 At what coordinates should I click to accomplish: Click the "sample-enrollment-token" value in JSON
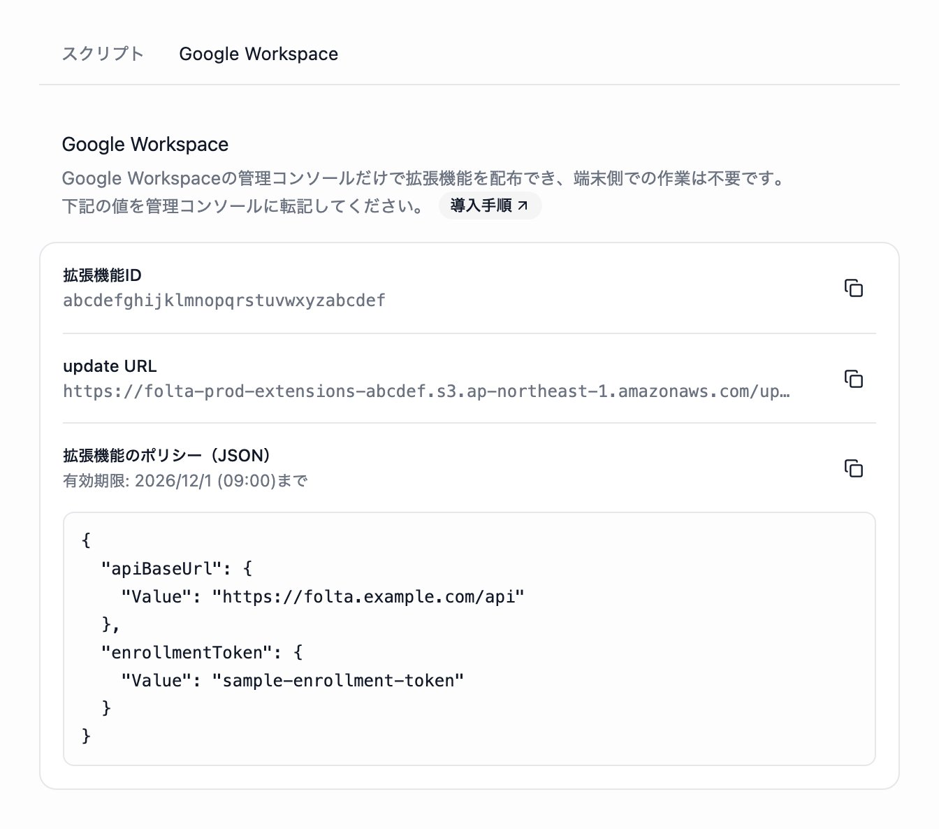pos(338,680)
